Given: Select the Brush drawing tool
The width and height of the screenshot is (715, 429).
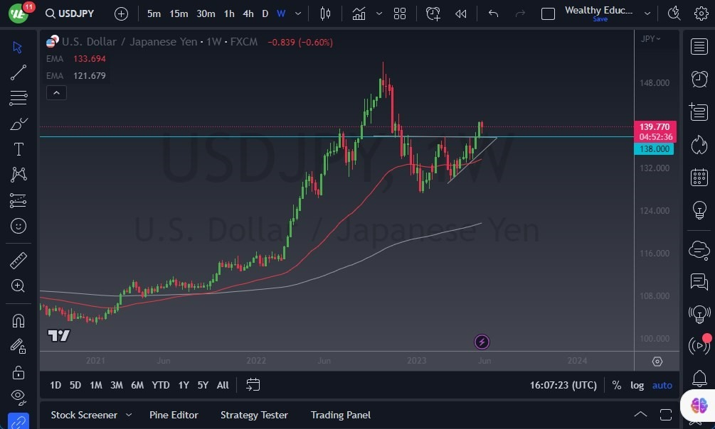Looking at the screenshot, I should point(18,124).
